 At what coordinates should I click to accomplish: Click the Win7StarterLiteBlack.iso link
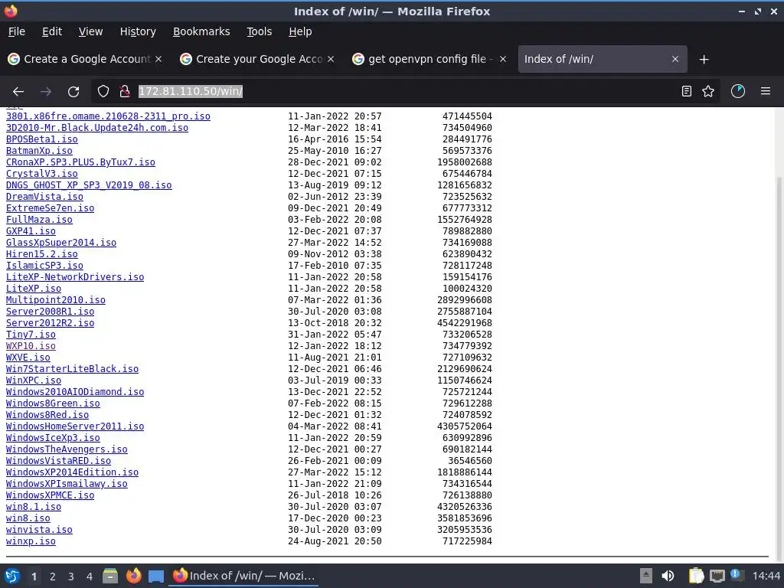click(x=72, y=369)
